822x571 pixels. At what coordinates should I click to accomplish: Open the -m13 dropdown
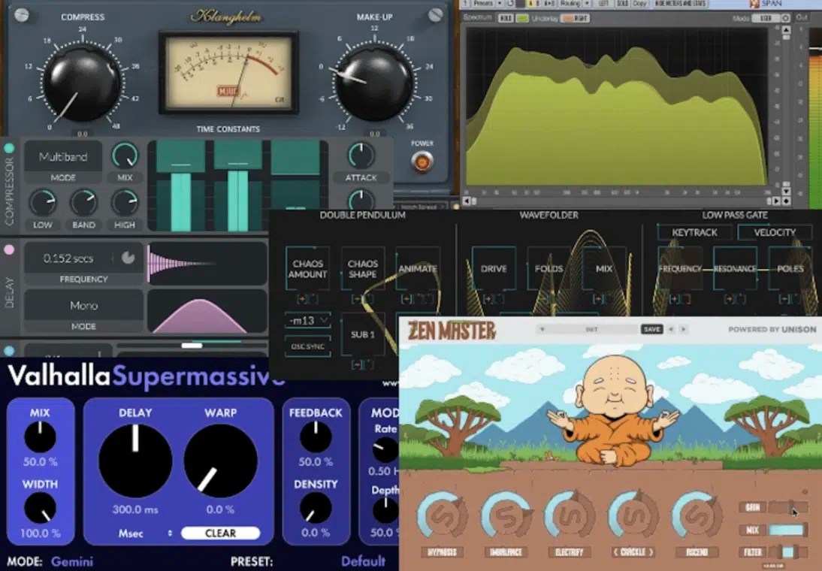pyautogui.click(x=308, y=320)
